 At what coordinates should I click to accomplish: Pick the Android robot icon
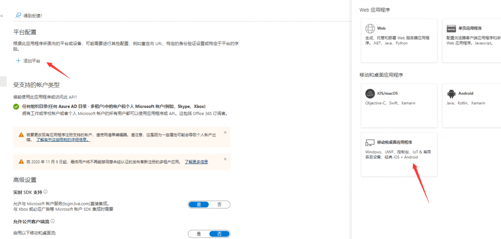coord(451,93)
